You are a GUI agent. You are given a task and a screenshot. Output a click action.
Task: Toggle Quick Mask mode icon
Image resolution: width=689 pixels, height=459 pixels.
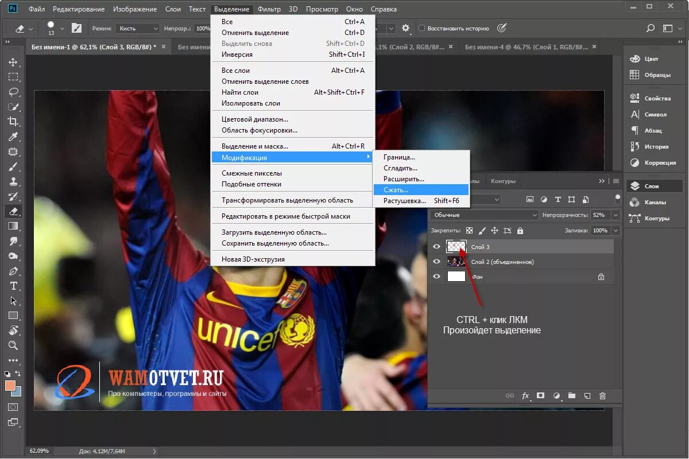click(x=13, y=407)
